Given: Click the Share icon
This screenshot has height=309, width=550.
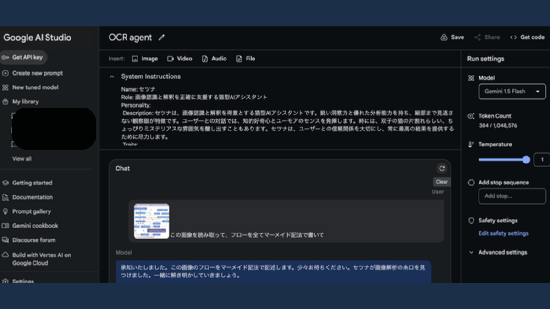Looking at the screenshot, I should [x=478, y=38].
